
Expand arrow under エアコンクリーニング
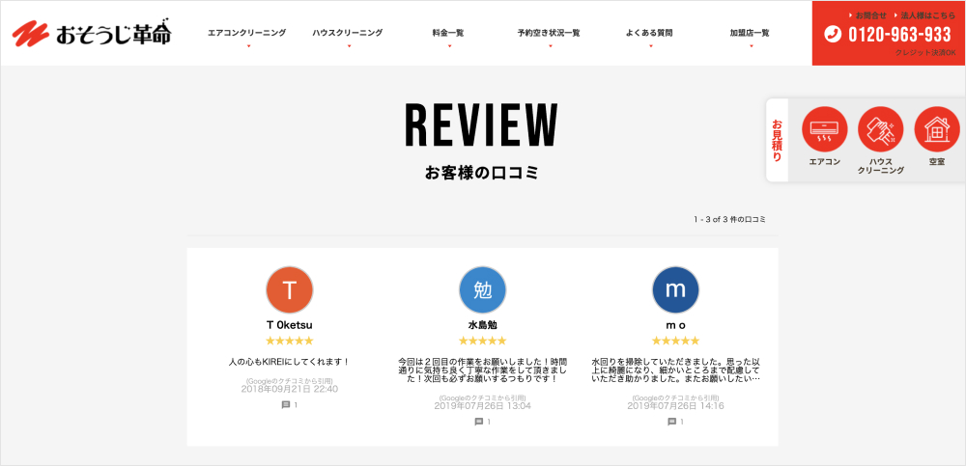248,46
